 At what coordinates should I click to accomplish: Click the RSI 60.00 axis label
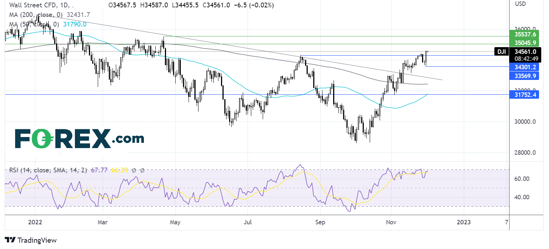522,179
